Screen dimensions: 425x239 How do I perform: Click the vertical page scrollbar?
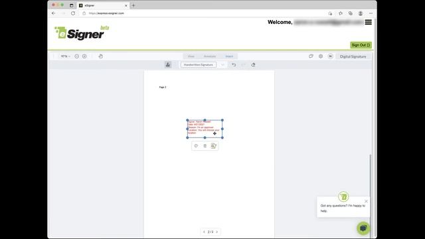371,195
